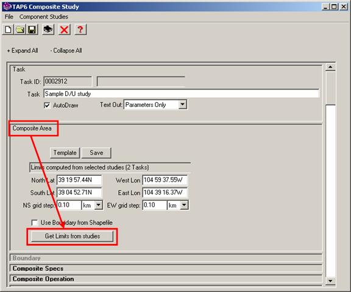
Task: Open a file with the folder icon
Action: (20, 29)
